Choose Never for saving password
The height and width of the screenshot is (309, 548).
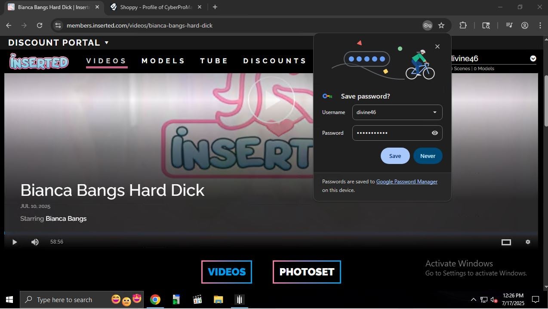coord(428,156)
